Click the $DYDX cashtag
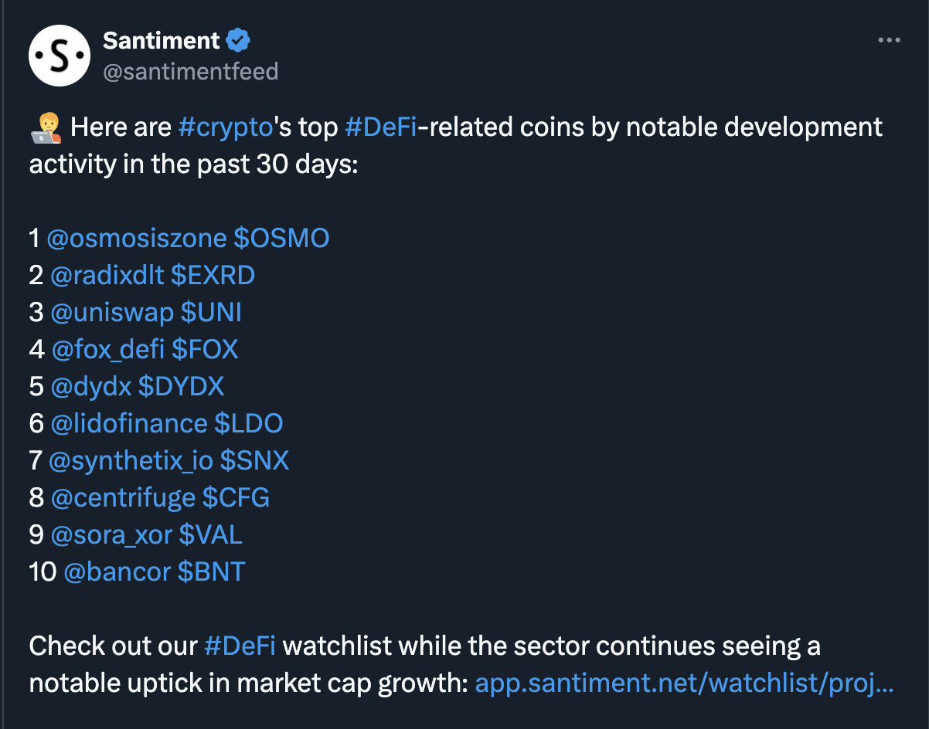Viewport: 929px width, 729px height. 189,387
